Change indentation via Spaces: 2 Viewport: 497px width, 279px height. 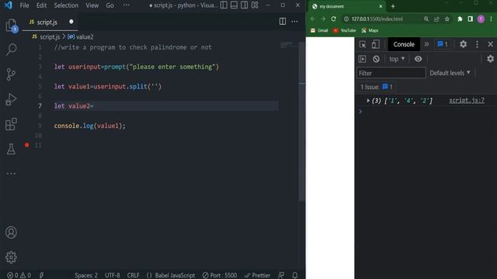pyautogui.click(x=86, y=275)
